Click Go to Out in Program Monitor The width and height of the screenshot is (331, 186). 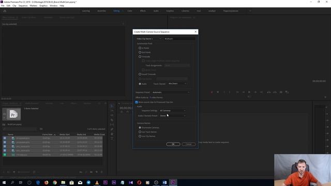261,92
